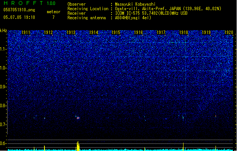
Task: Click the kHz axis unit label
Action: pos(3,31)
